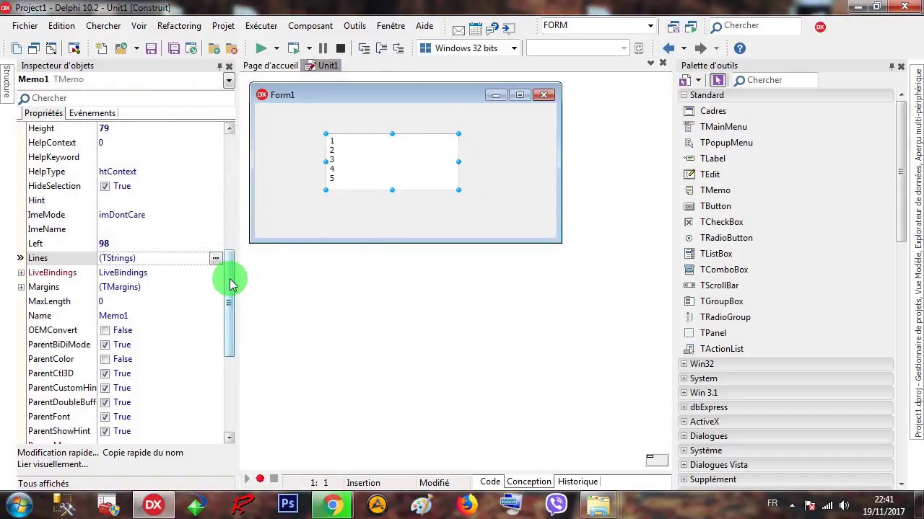Toggle the ParentColor checkbox
Image resolution: width=924 pixels, height=519 pixels.
coord(105,359)
